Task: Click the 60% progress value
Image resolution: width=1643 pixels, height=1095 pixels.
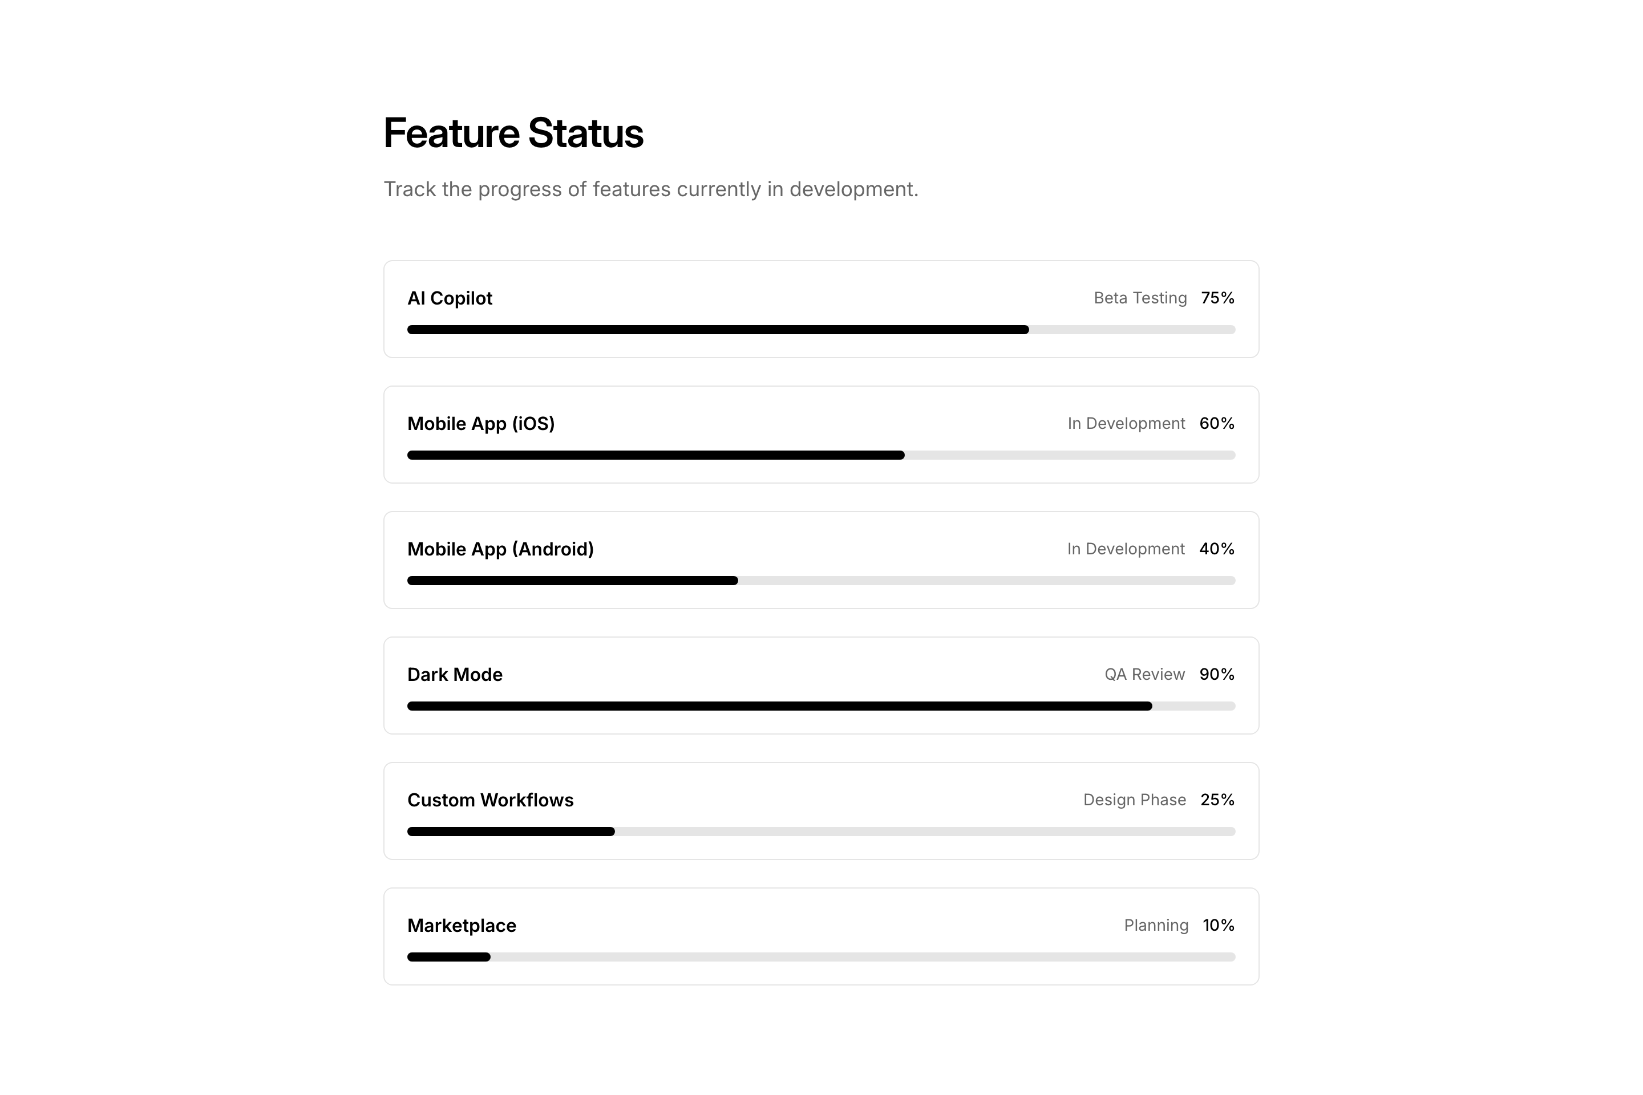Action: coord(1217,423)
